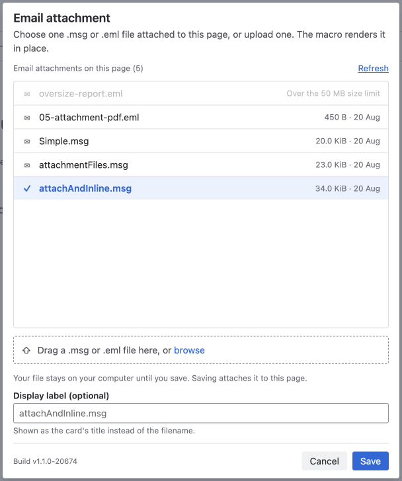The height and width of the screenshot is (481, 402).
Task: Click the envelope icon beside attachmentFiles.msg
Action: [x=27, y=165]
